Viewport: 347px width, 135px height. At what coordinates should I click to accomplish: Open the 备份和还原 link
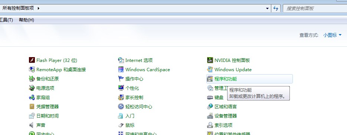(48, 79)
